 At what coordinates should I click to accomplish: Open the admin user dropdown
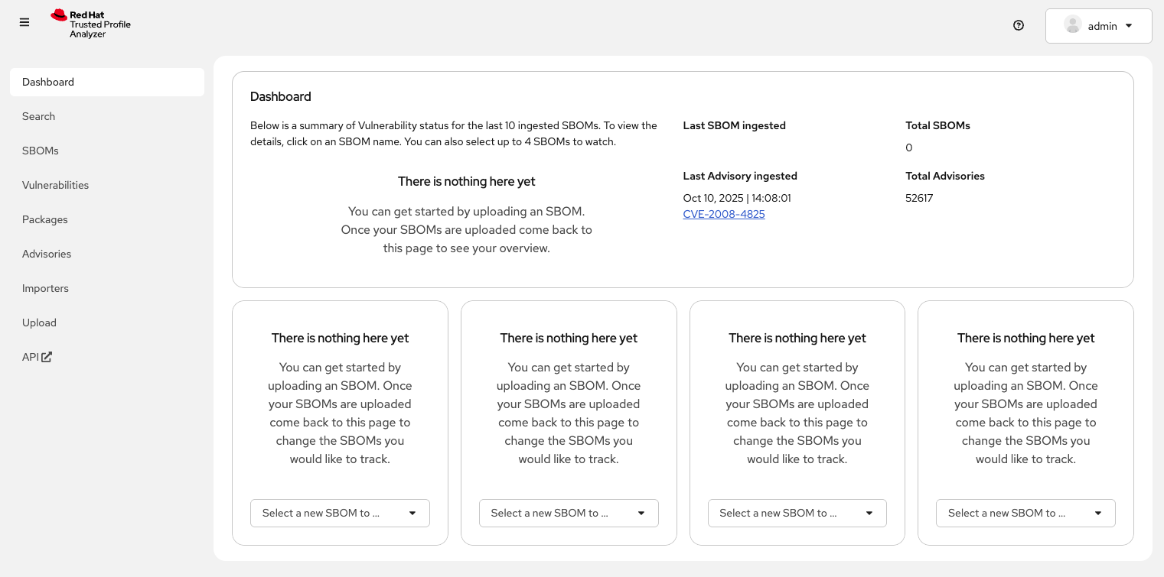point(1098,26)
